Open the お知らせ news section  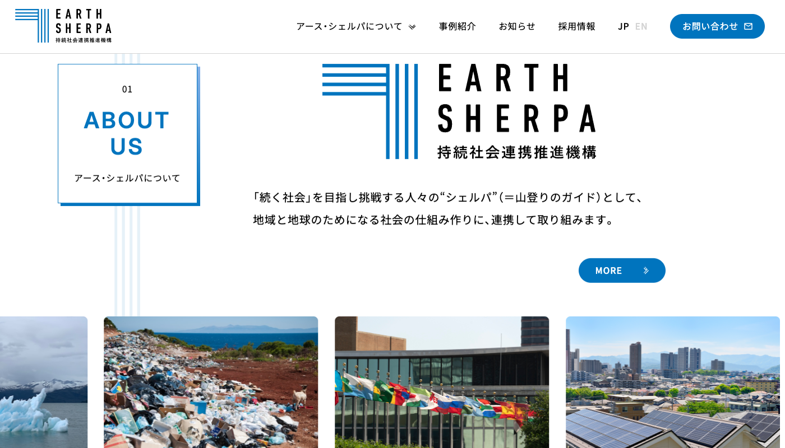pos(516,26)
